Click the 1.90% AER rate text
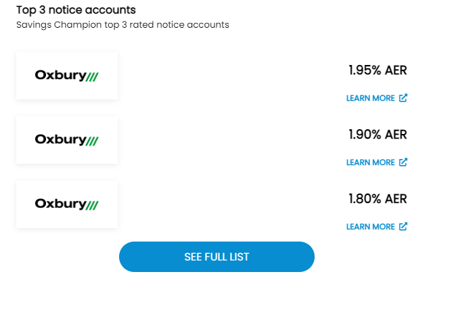 click(x=378, y=135)
